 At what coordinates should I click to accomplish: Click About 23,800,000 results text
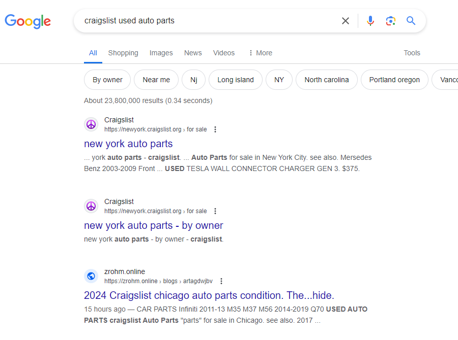point(148,100)
